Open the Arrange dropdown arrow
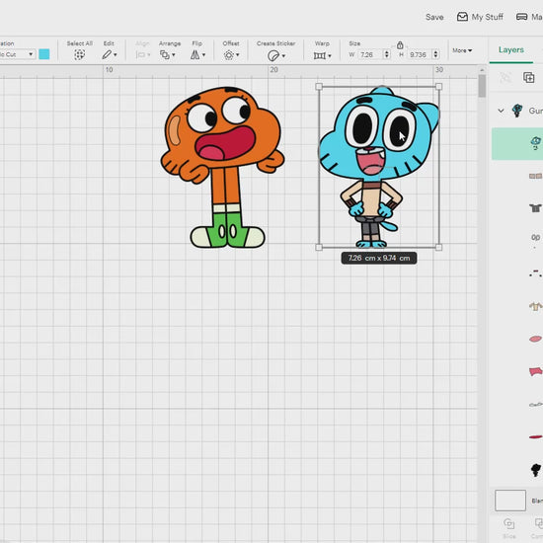Viewport: 543px width, 543px height. (x=174, y=54)
